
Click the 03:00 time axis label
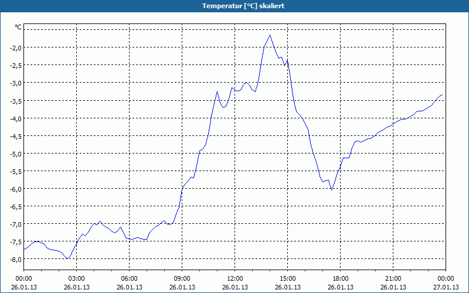[x=77, y=279]
